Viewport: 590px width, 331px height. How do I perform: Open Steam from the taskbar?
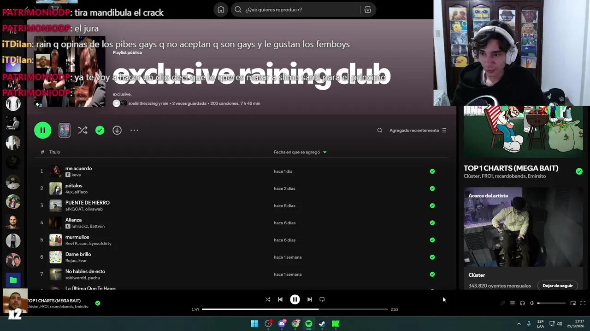[322, 324]
